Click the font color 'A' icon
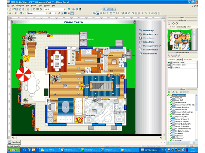 (x=10, y=13)
